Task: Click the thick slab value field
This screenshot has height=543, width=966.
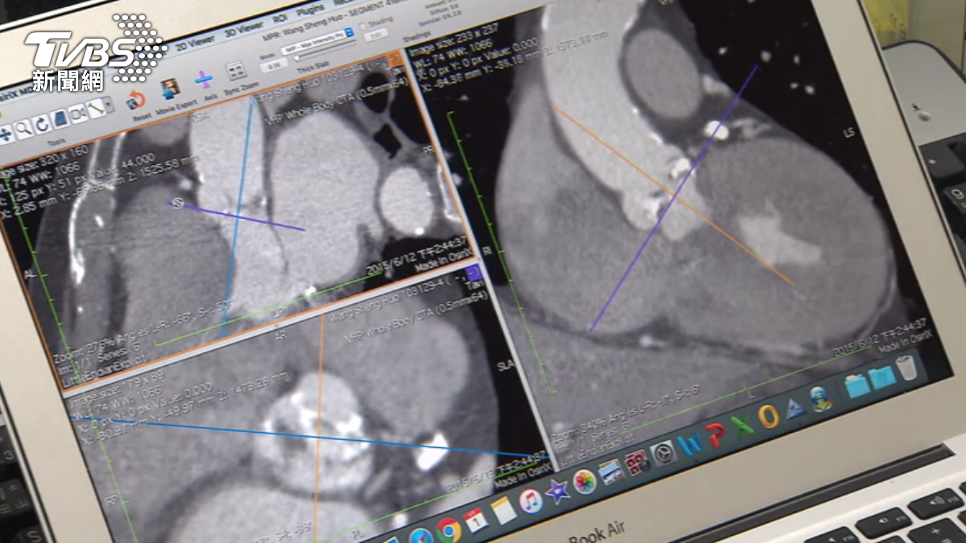Action: point(274,64)
